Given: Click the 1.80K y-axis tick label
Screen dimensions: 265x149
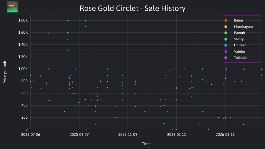Looking at the screenshot, I should click(x=23, y=20).
